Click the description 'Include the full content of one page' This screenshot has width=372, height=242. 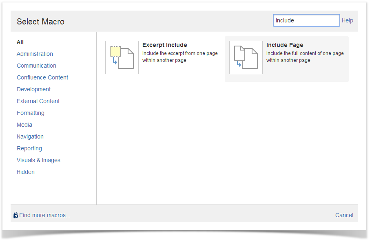305,53
